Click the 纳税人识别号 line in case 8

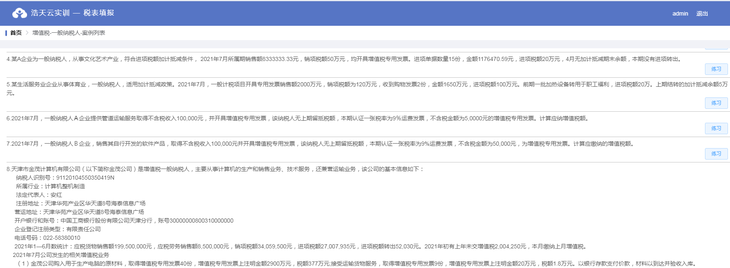[x=65, y=178]
